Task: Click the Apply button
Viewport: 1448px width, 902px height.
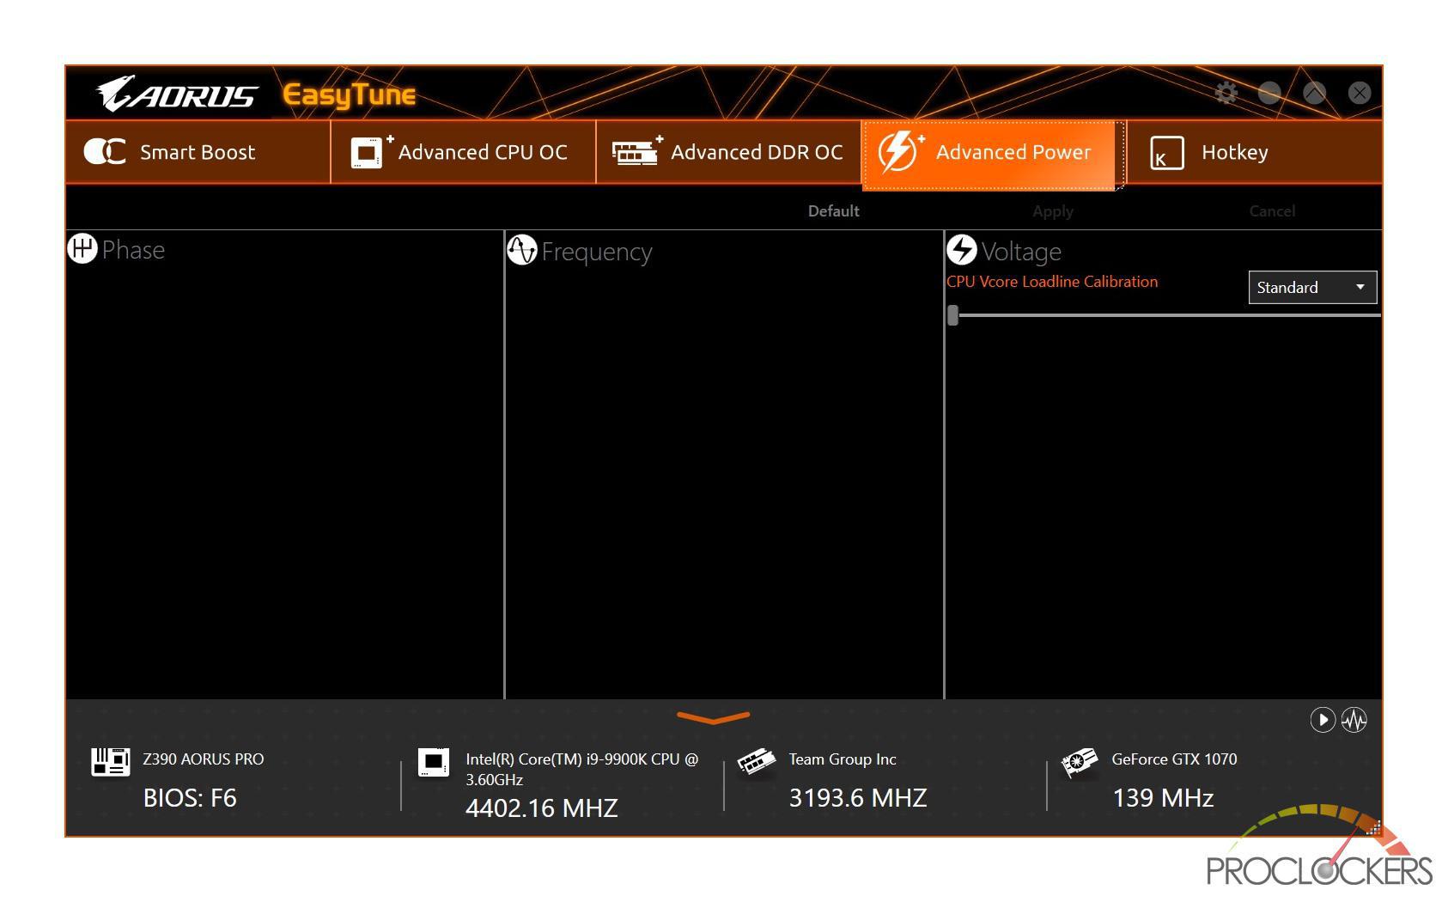Action: point(1053,211)
